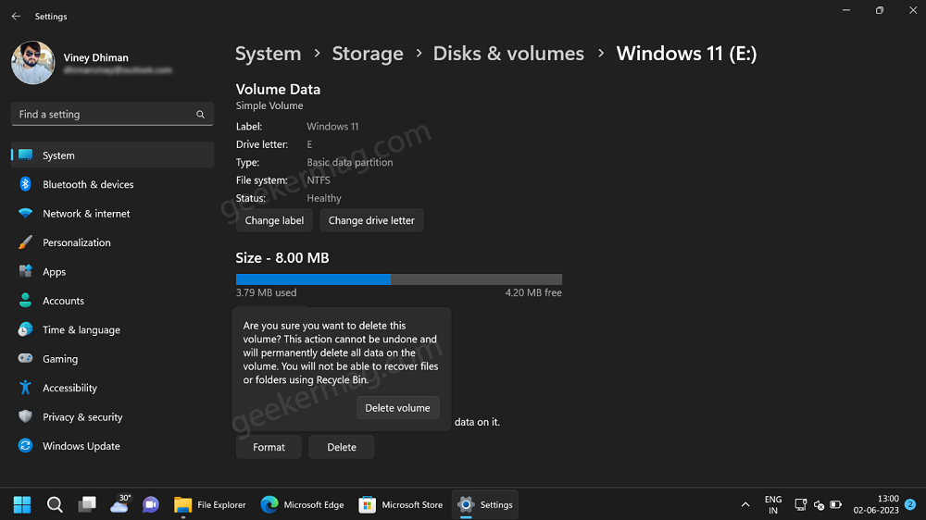Focus the Find a setting search box
Image resolution: width=926 pixels, height=520 pixels.
pos(112,114)
